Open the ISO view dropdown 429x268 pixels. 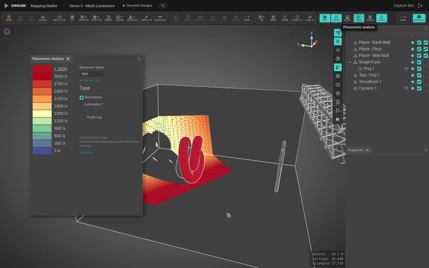click(262, 18)
